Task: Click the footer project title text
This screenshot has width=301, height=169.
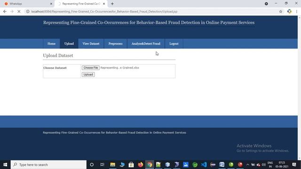Action: click(x=114, y=132)
